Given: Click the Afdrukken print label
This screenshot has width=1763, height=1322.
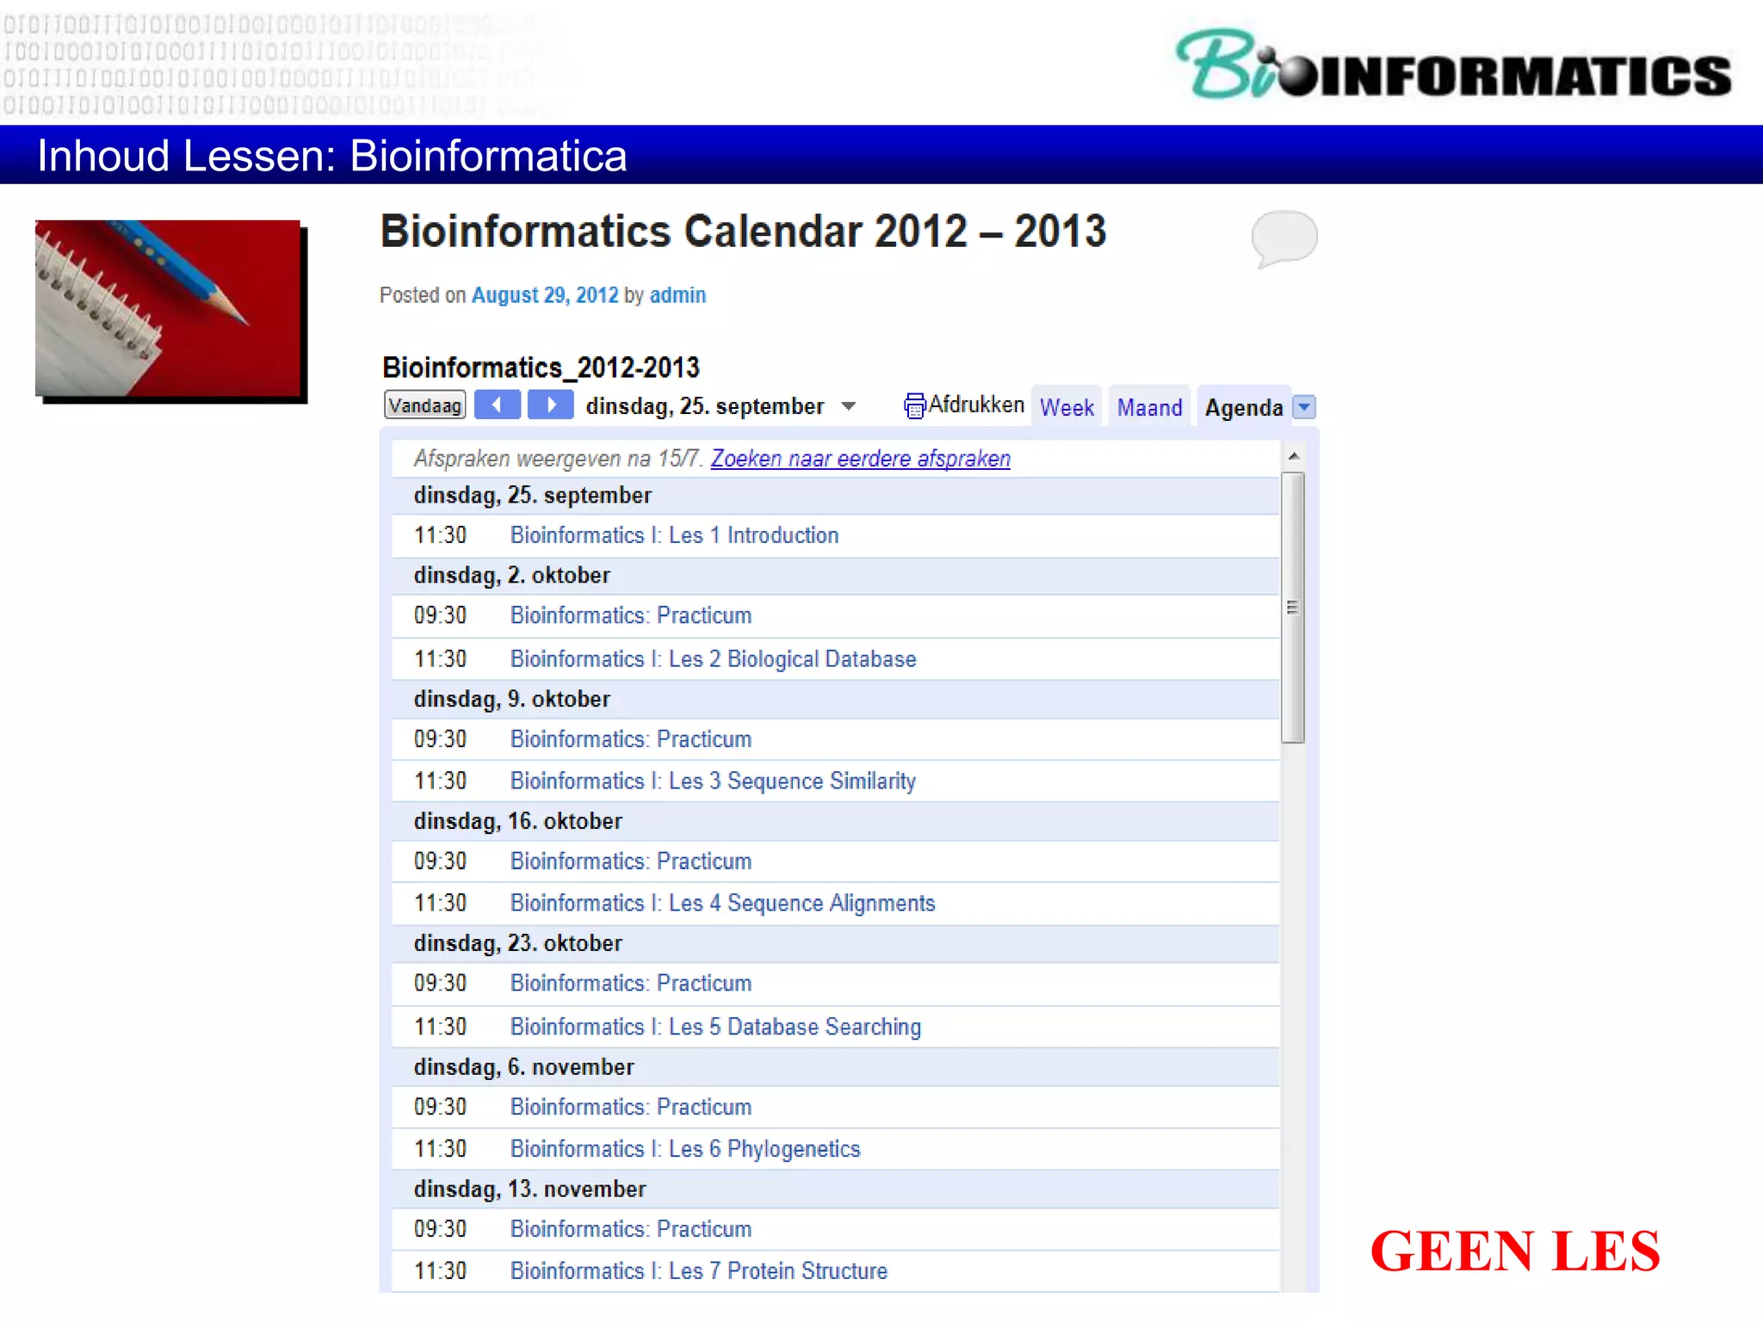Looking at the screenshot, I should coord(976,405).
